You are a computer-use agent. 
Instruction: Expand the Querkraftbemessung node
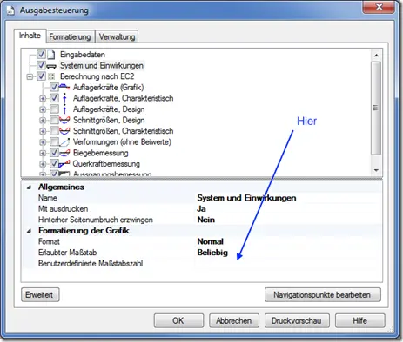43,164
